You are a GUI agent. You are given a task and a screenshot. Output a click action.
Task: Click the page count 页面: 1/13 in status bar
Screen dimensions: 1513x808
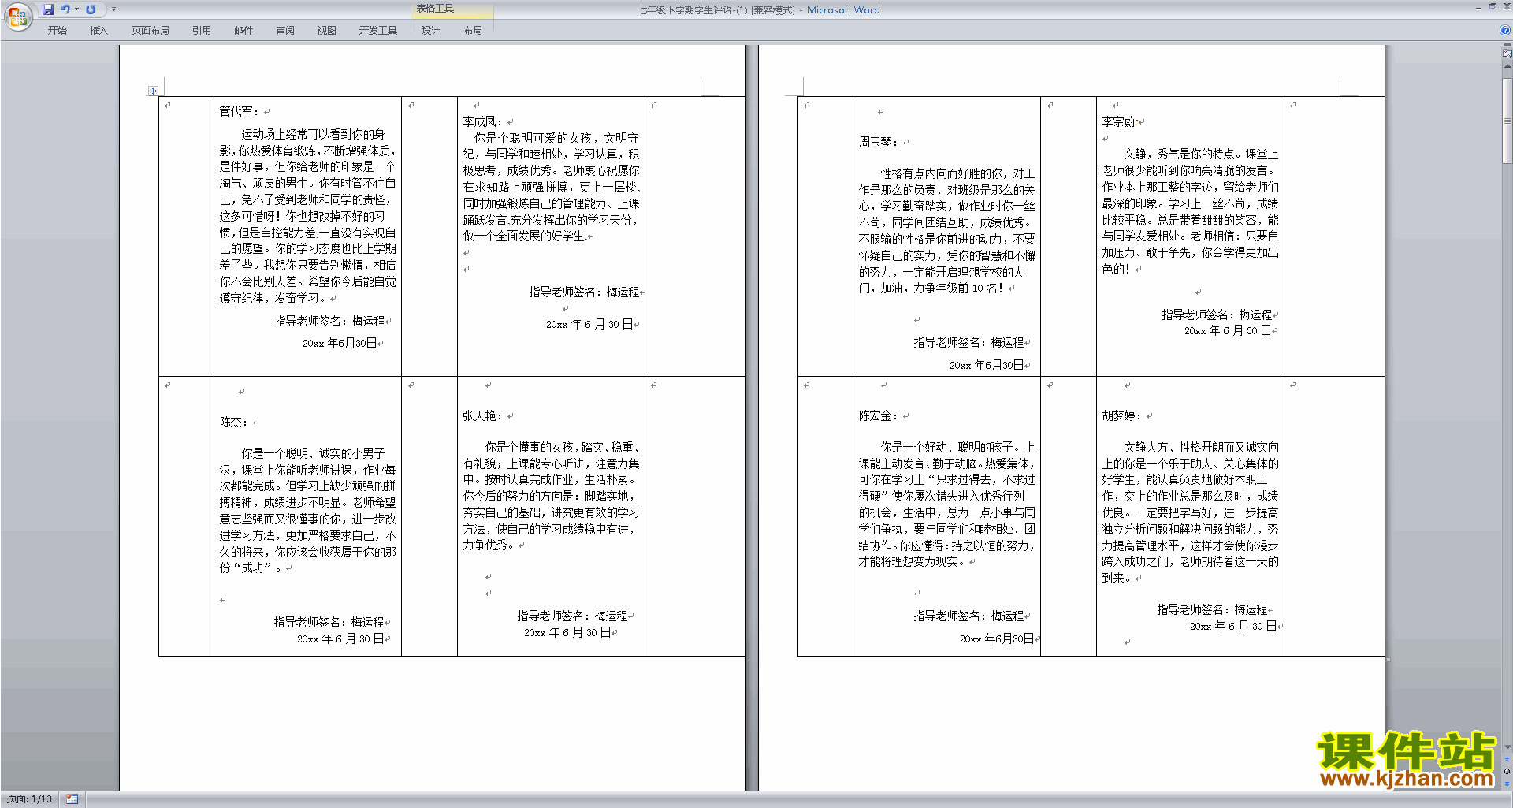click(x=30, y=799)
